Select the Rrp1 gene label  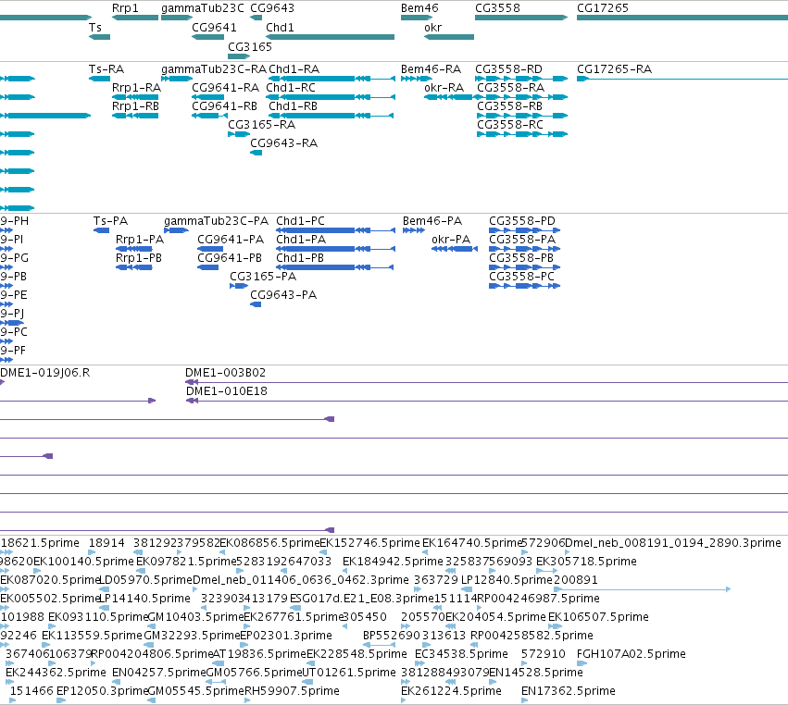coord(125,8)
